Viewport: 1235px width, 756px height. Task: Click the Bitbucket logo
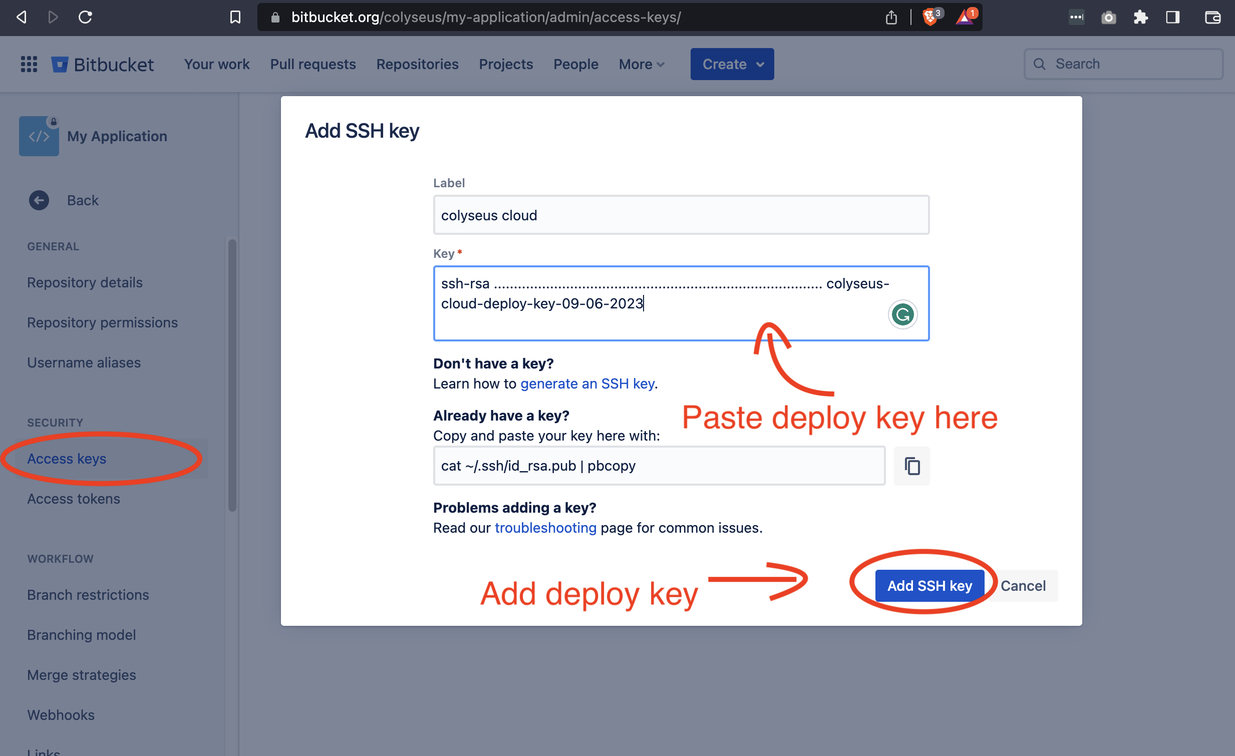coord(103,64)
